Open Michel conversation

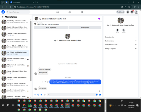click(15, 66)
